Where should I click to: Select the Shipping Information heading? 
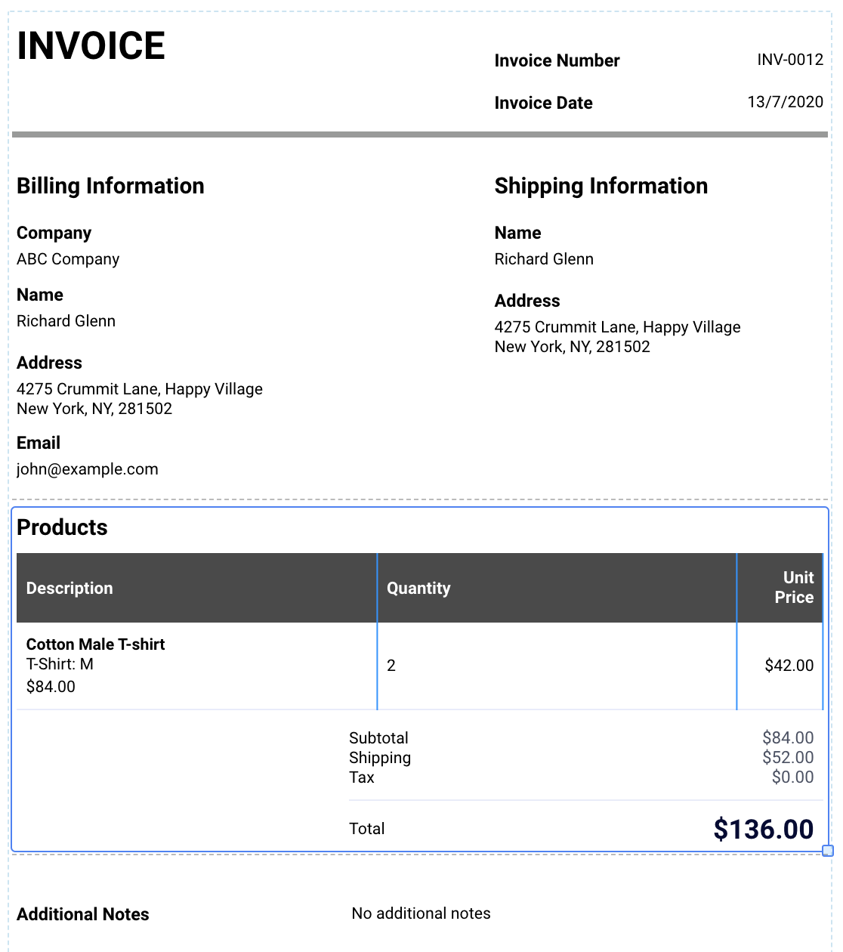(x=601, y=186)
